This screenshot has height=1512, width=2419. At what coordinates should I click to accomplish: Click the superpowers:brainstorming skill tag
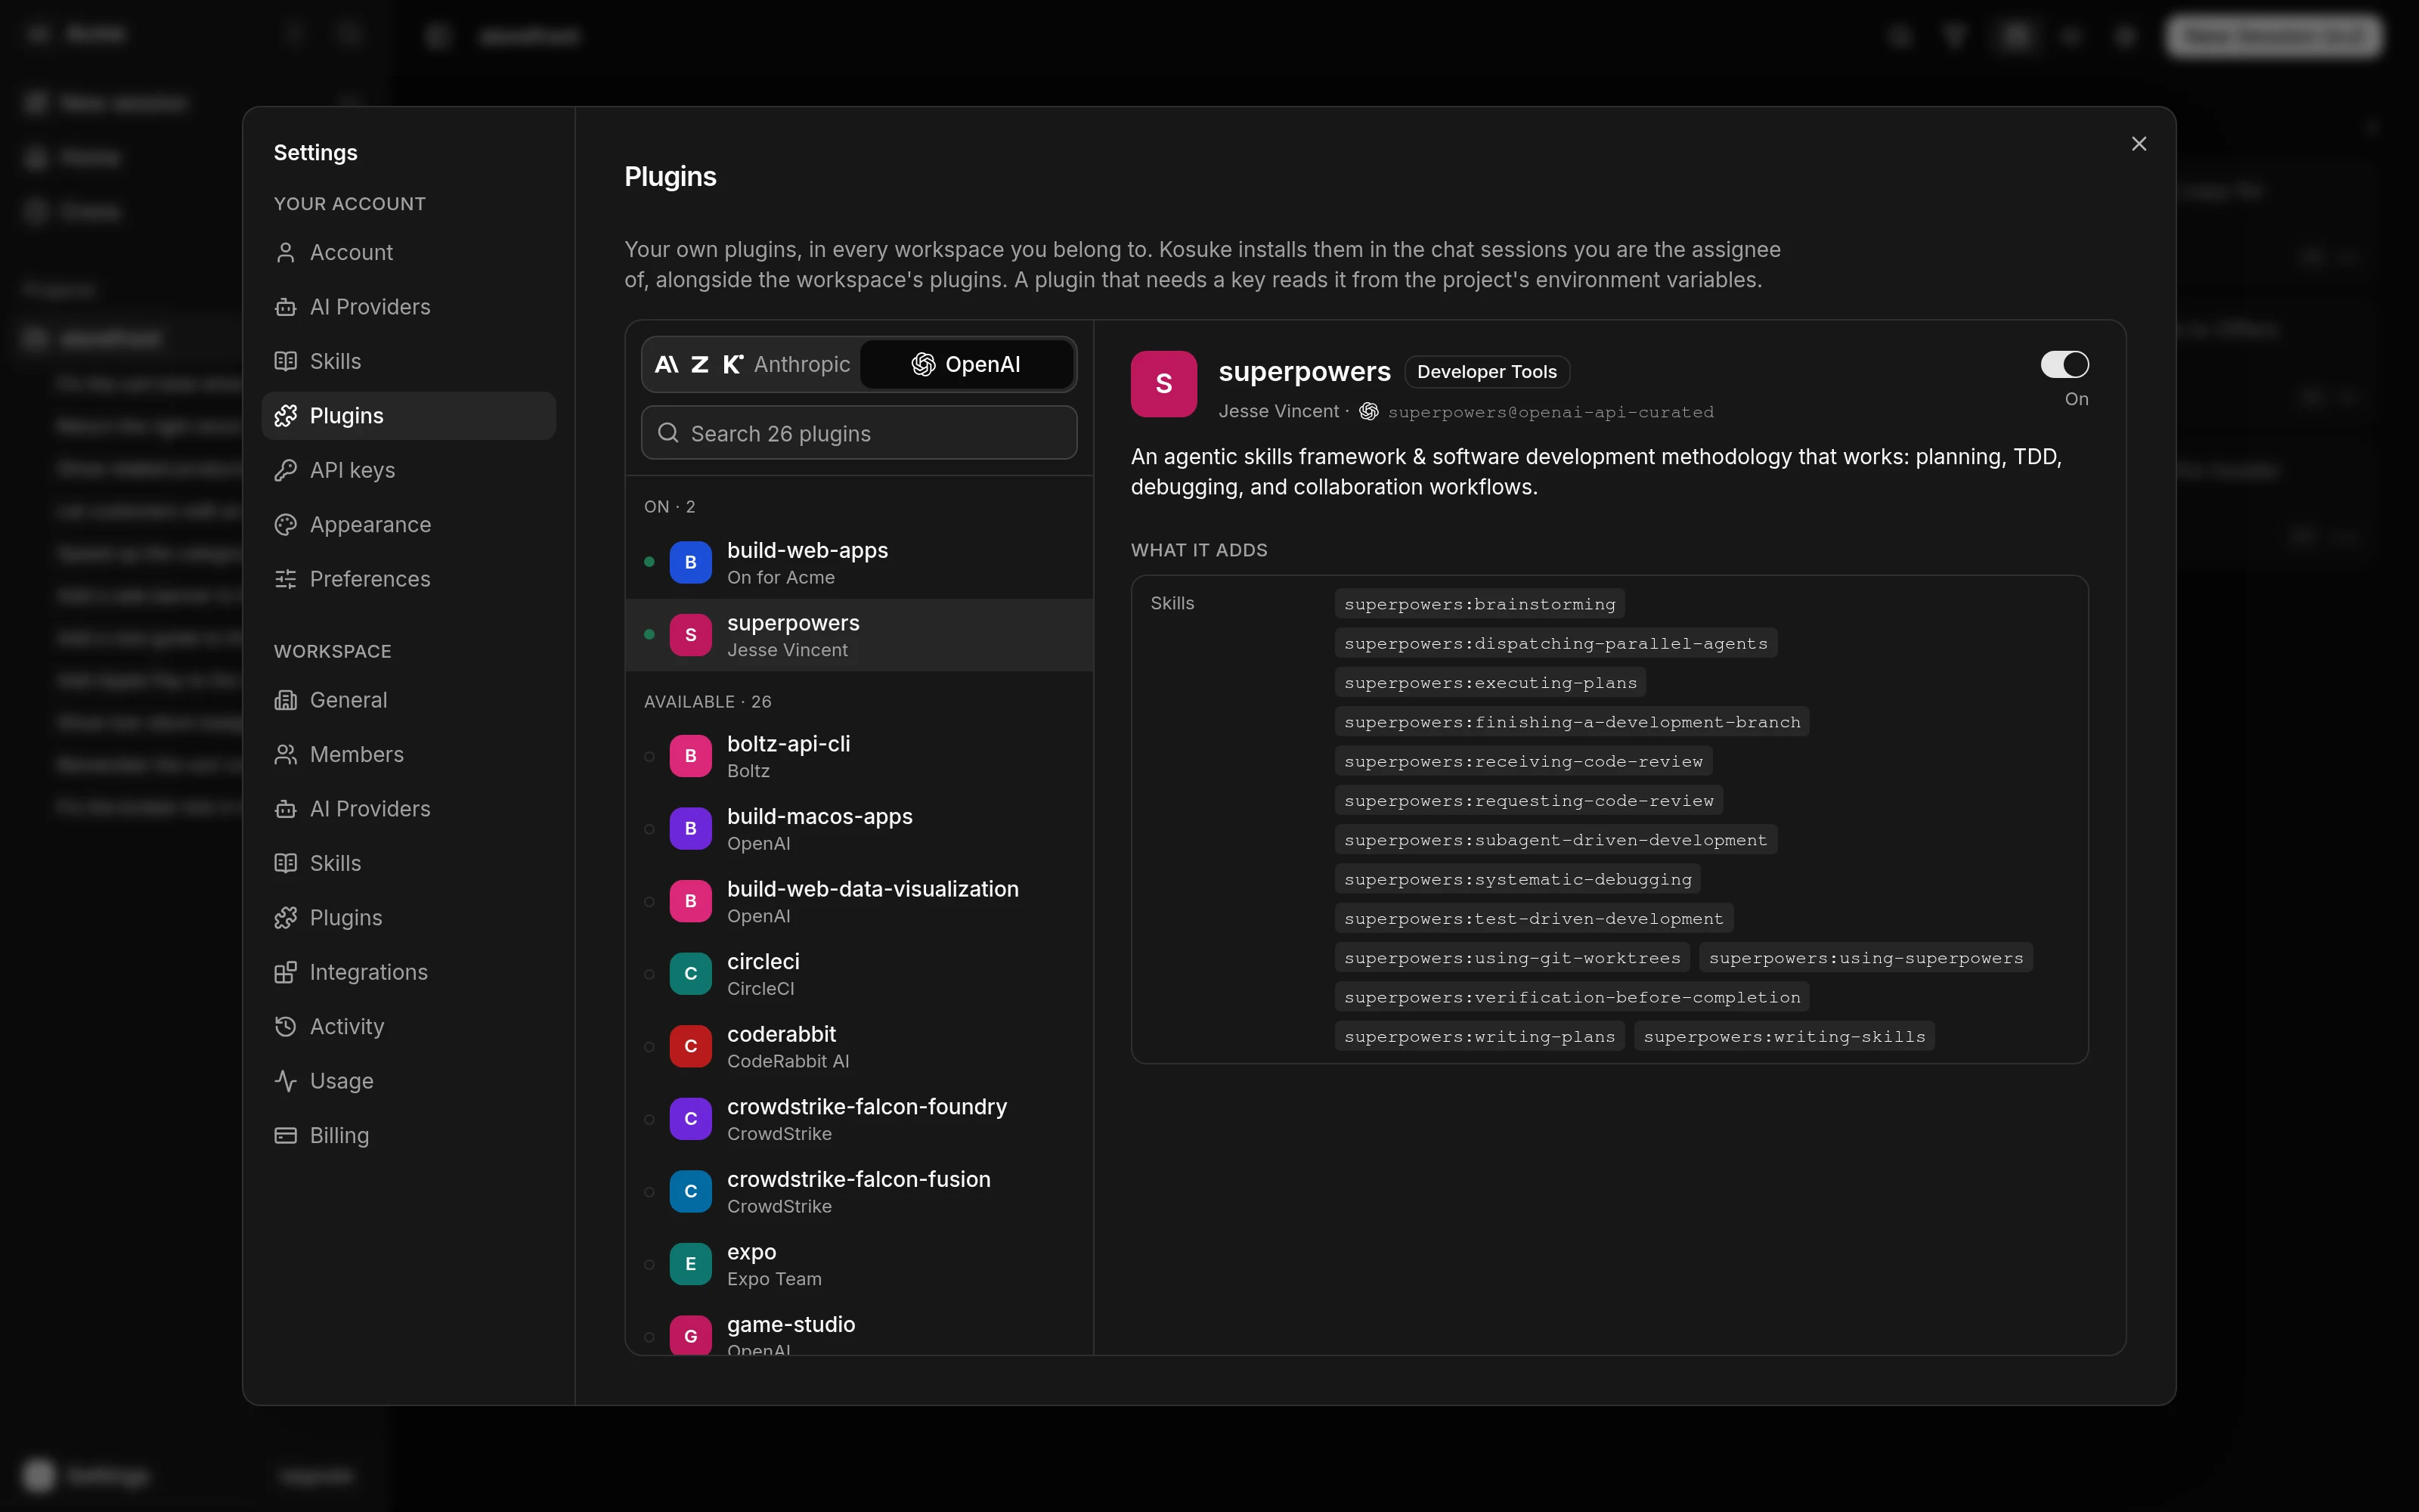coord(1479,604)
